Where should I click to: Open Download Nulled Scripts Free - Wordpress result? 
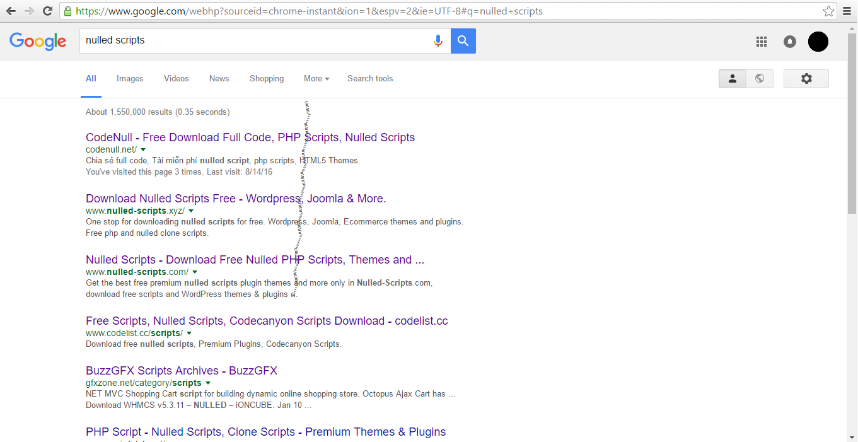[x=236, y=199]
